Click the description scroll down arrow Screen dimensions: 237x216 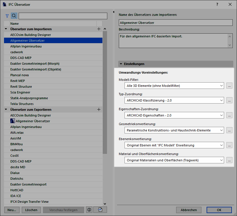click(230, 45)
